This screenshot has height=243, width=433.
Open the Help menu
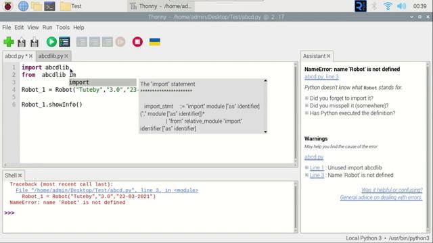[x=78, y=27]
